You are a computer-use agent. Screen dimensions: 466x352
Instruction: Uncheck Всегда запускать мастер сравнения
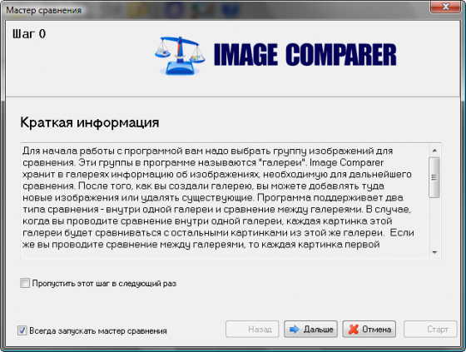click(22, 330)
